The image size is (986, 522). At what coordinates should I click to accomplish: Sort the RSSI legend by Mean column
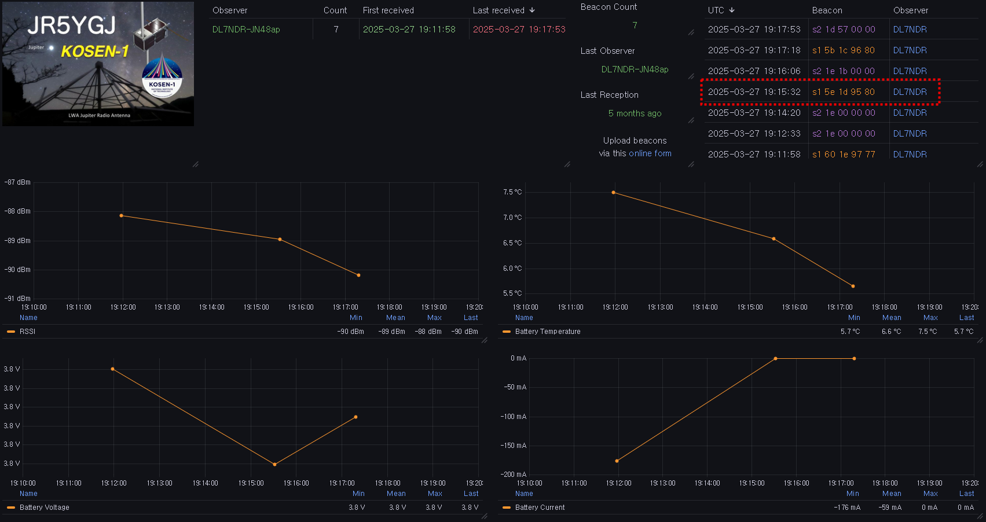coord(395,318)
